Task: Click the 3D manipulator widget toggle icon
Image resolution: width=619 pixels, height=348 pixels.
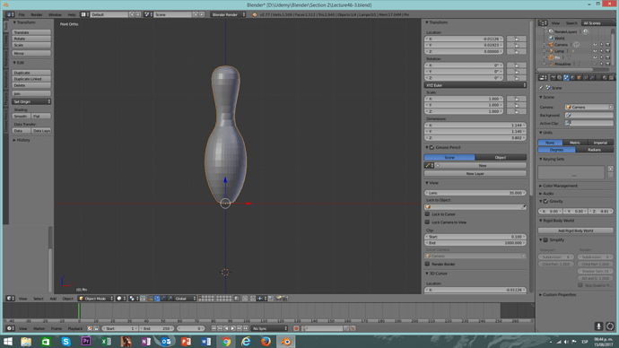Action: (x=151, y=299)
